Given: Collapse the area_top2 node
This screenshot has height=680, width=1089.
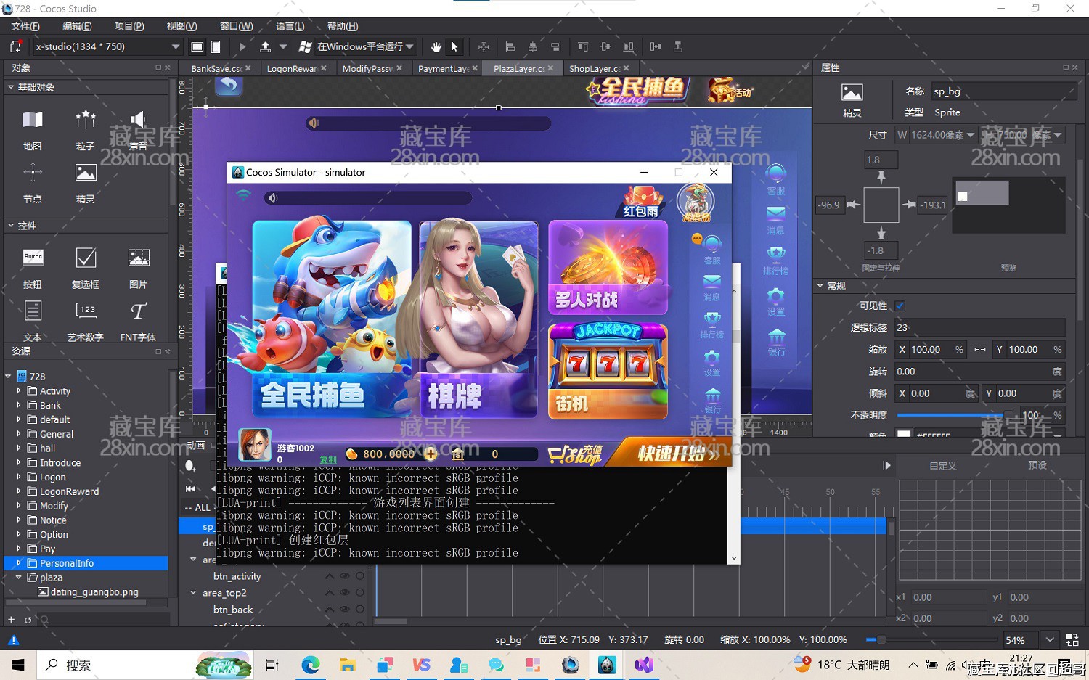Looking at the screenshot, I should click(x=194, y=593).
